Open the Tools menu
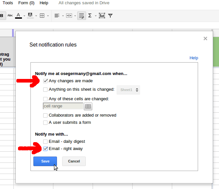The image size is (219, 189). (8, 3)
